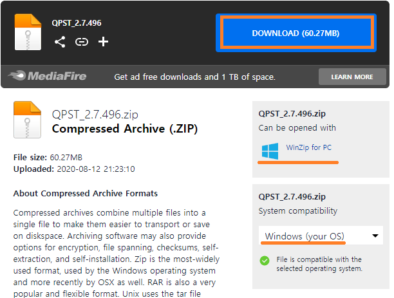
Task: Open the WinZip for PC link
Action: [309, 147]
